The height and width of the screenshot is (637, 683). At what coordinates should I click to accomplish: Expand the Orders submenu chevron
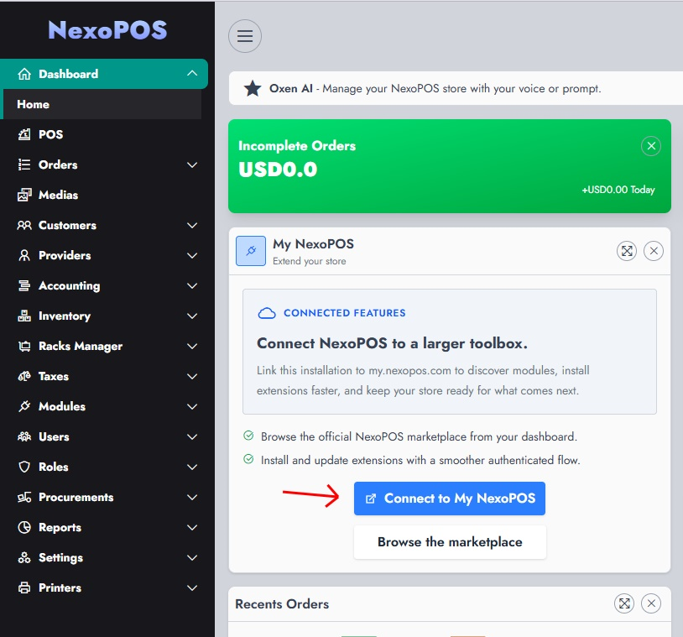click(192, 164)
